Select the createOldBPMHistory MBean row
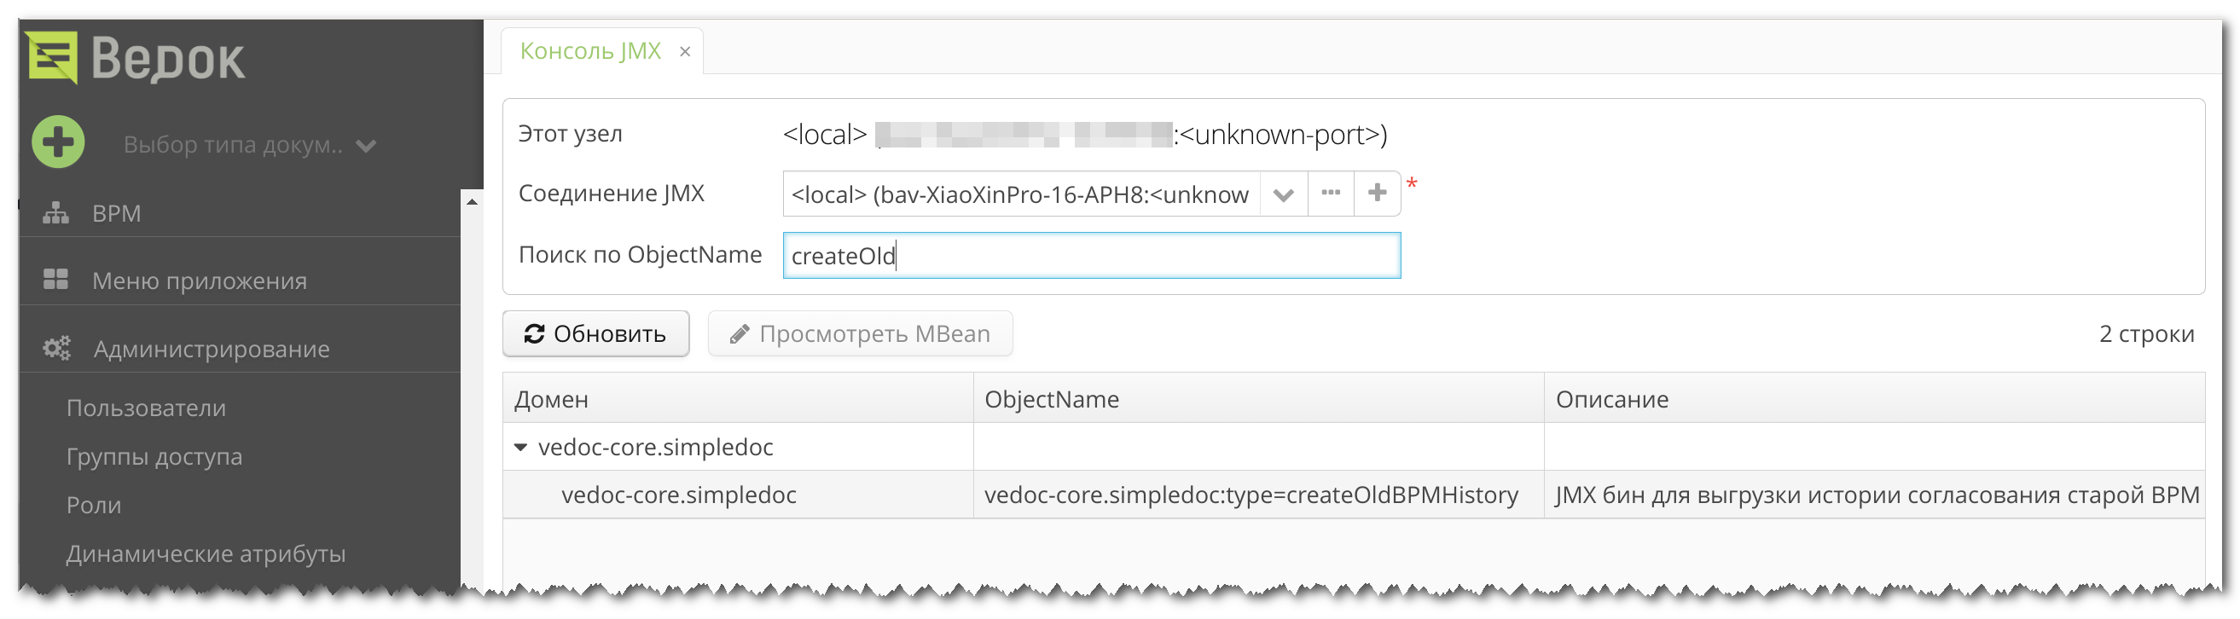Image resolution: width=2240 pixels, height=619 pixels. (1250, 495)
